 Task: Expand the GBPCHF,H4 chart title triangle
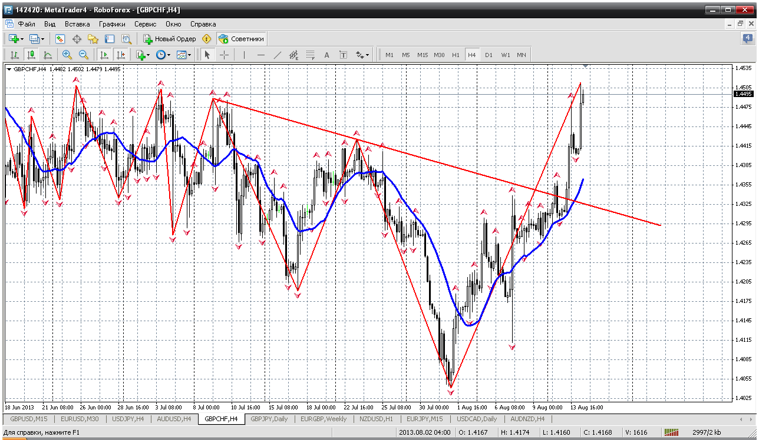click(x=9, y=69)
